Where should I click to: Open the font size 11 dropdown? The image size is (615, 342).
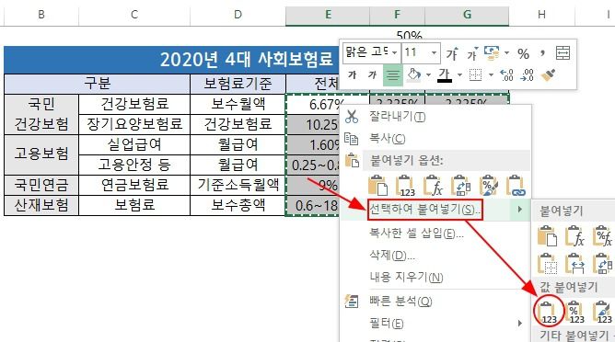tap(434, 52)
